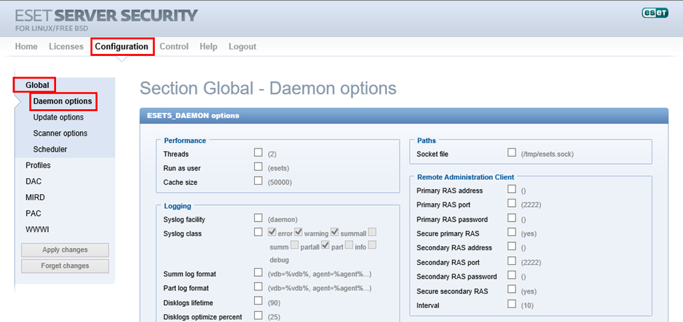Image resolution: width=683 pixels, height=322 pixels.
Task: Enable the Part log format checkbox
Action: point(258,286)
